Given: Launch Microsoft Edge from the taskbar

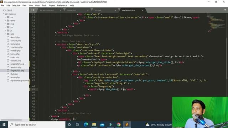Looking at the screenshot, I should tap(86, 125).
